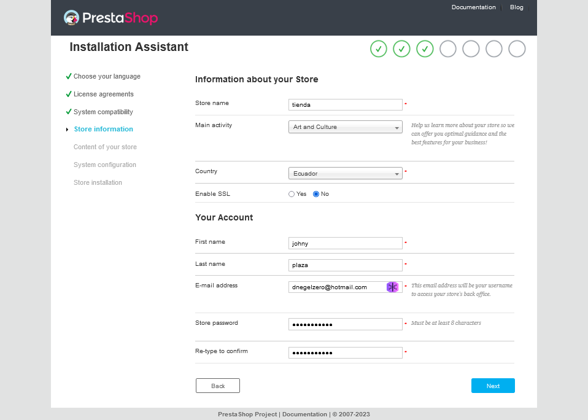Click the third completed step checkmark circle
588x420 pixels.
pyautogui.click(x=425, y=49)
